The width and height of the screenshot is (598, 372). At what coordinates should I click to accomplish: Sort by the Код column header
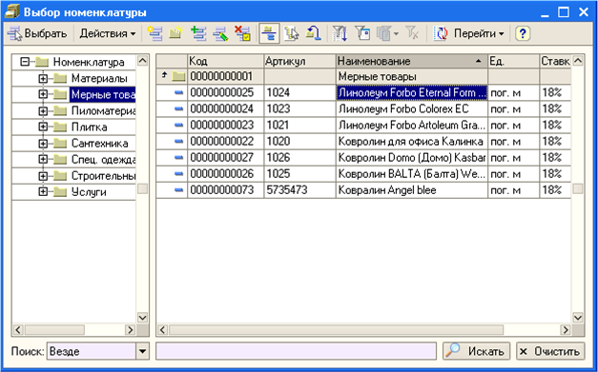tap(225, 61)
